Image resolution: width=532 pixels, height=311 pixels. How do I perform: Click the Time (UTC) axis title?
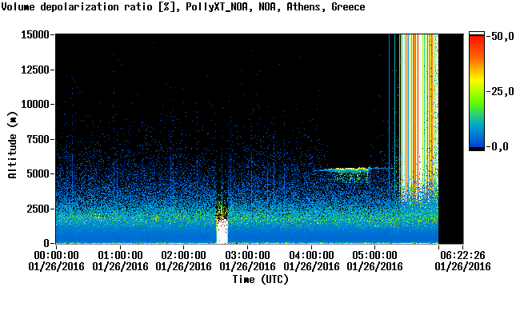coord(260,279)
